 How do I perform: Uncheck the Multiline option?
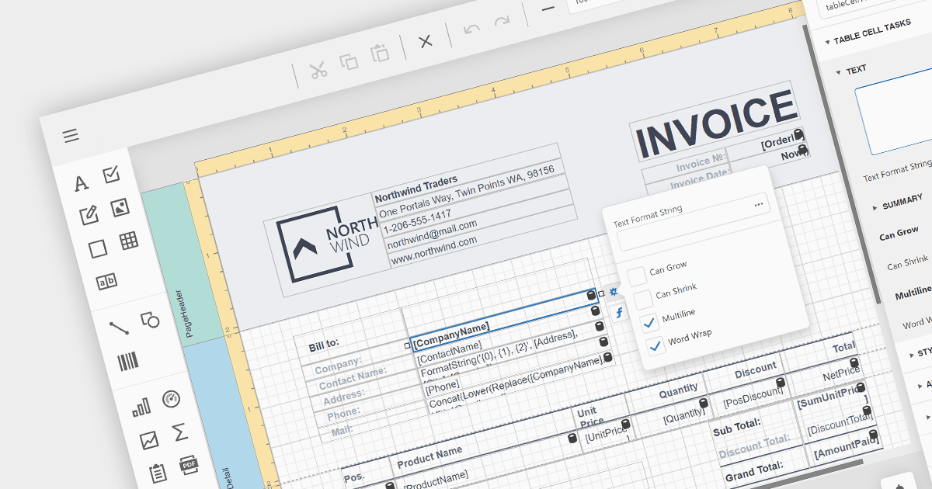[x=649, y=322]
